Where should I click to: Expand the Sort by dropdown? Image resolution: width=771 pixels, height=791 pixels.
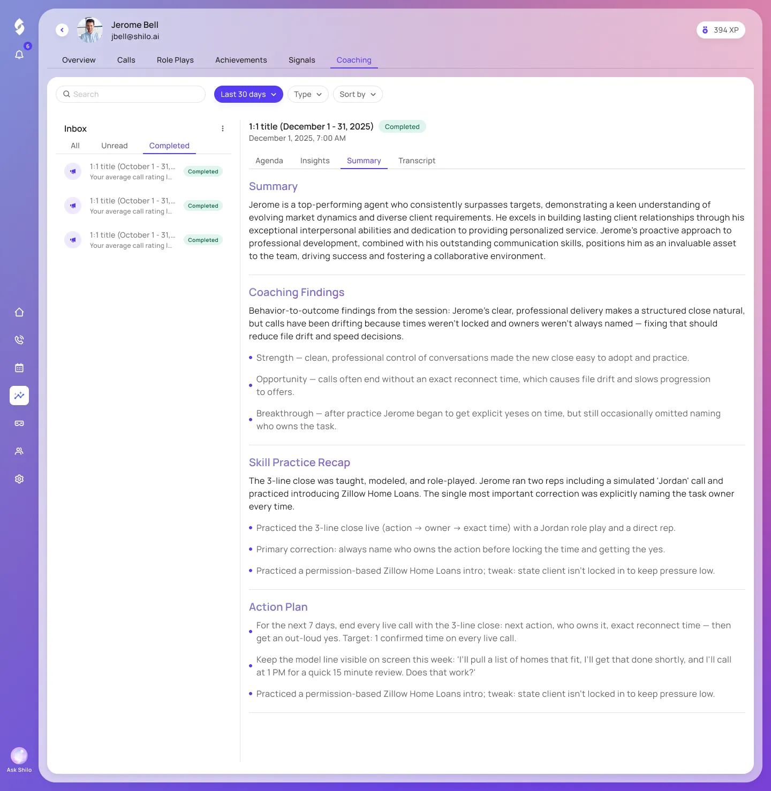point(358,94)
